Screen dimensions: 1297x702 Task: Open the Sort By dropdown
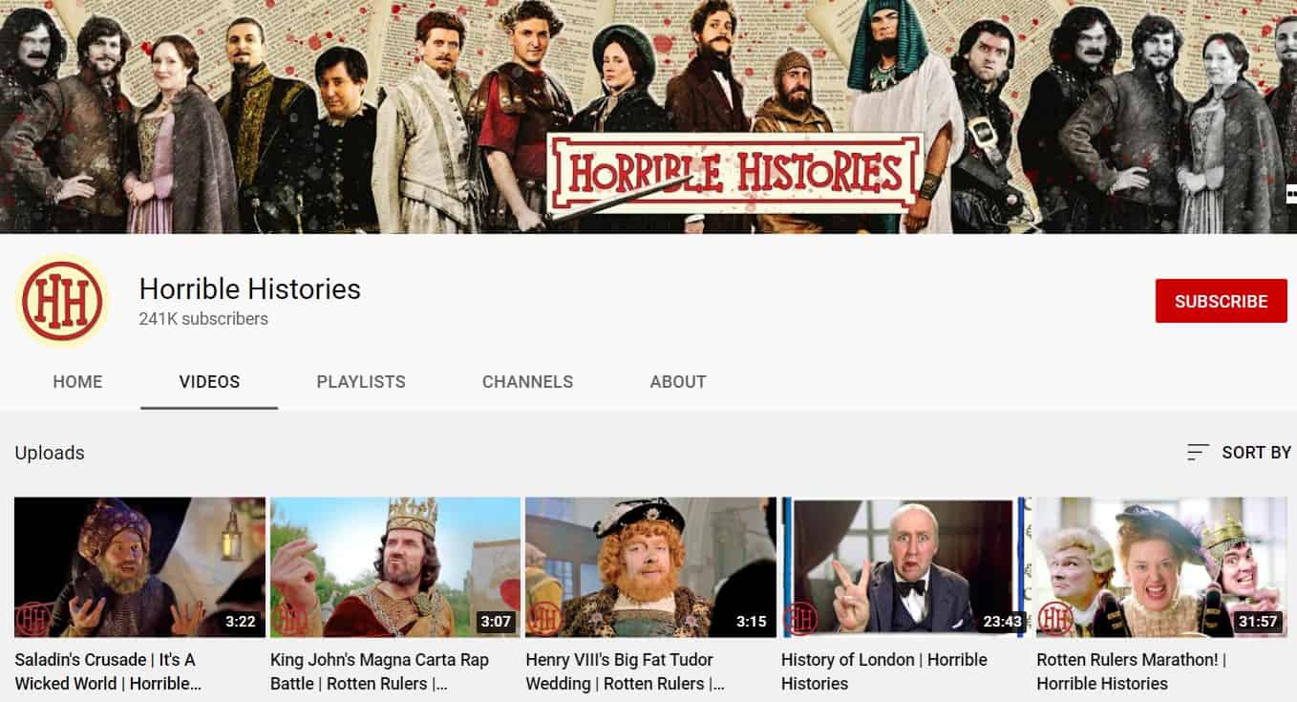[1239, 453]
